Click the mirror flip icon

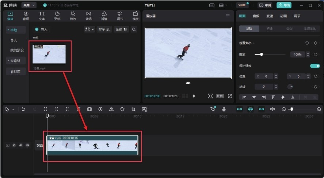tap(111, 109)
